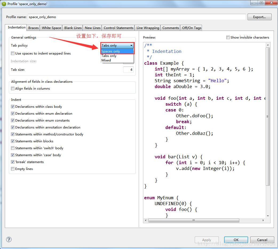Screen dimensions: 278x249
Task: Toggle 'Declarations within class body' checkbox
Action: (x=13, y=106)
